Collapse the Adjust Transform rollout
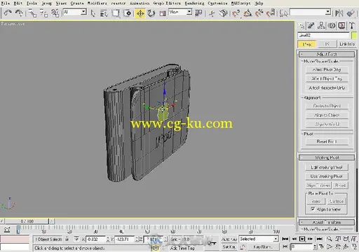Viewport: 359px width, 252px height. (x=327, y=222)
